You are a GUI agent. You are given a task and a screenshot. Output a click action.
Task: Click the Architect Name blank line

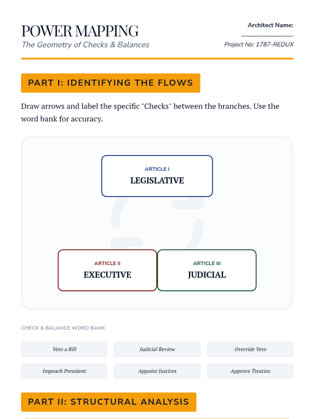point(267,35)
